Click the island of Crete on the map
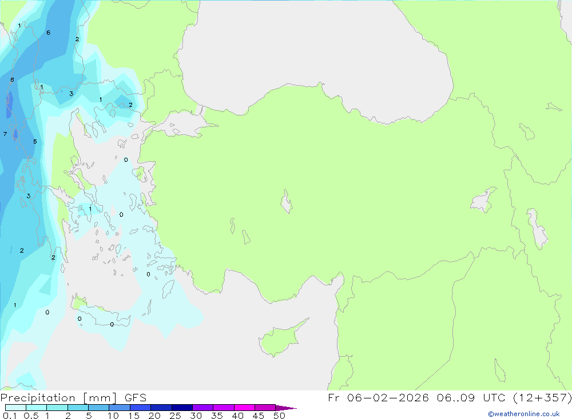Viewport: 572px width, 419px height. coord(100,314)
